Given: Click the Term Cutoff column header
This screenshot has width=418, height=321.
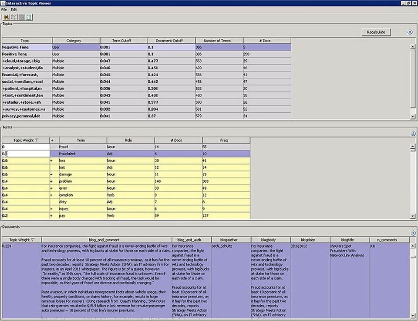Looking at the screenshot, I should pyautogui.click(x=124, y=41).
